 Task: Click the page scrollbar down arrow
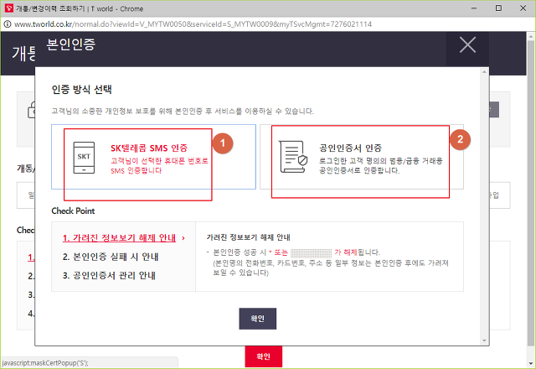coord(531,363)
